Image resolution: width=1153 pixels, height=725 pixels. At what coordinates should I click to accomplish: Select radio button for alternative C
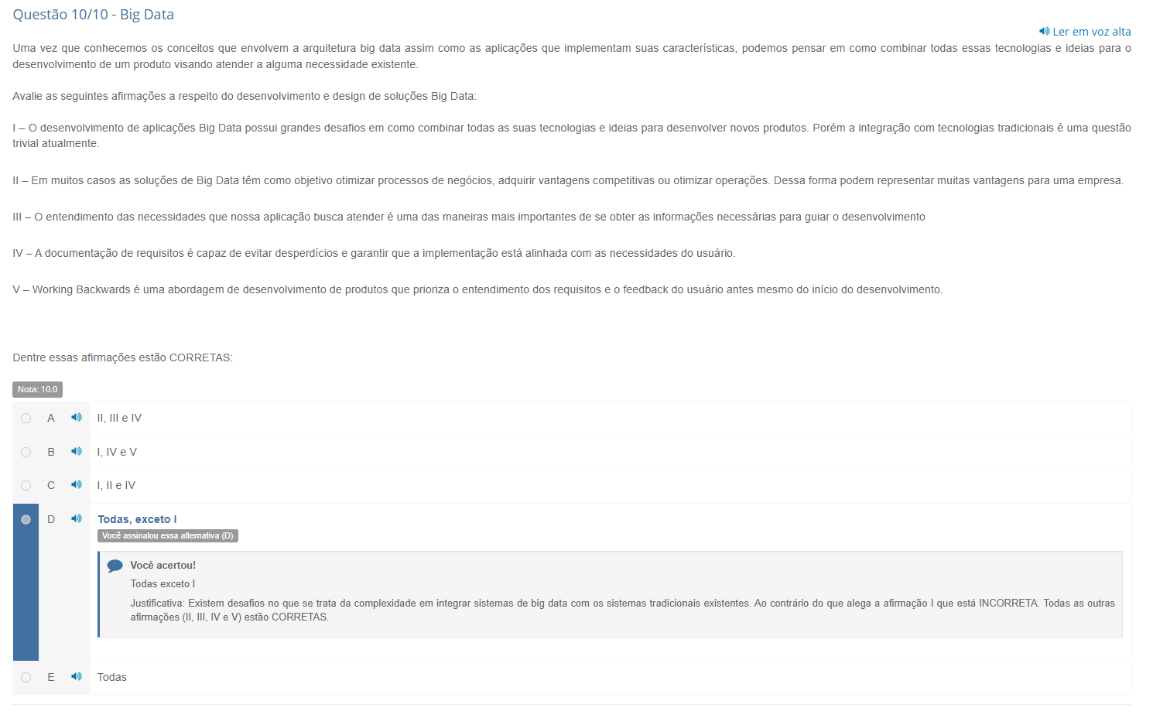click(x=26, y=486)
